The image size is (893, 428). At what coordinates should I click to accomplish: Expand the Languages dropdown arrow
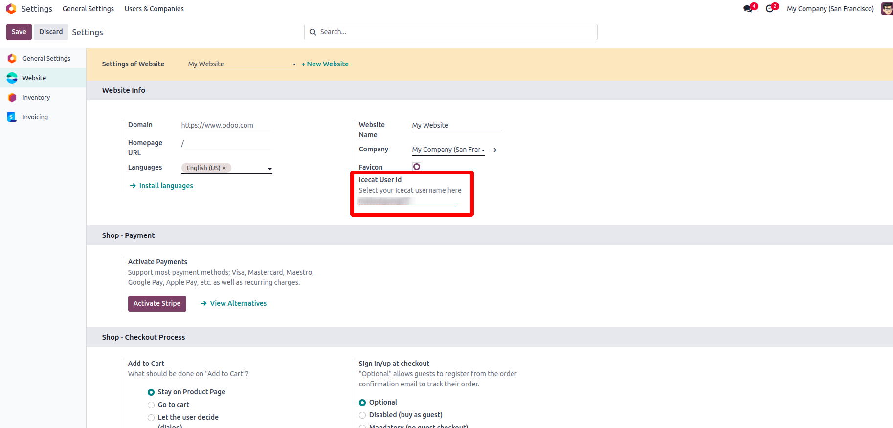(269, 169)
